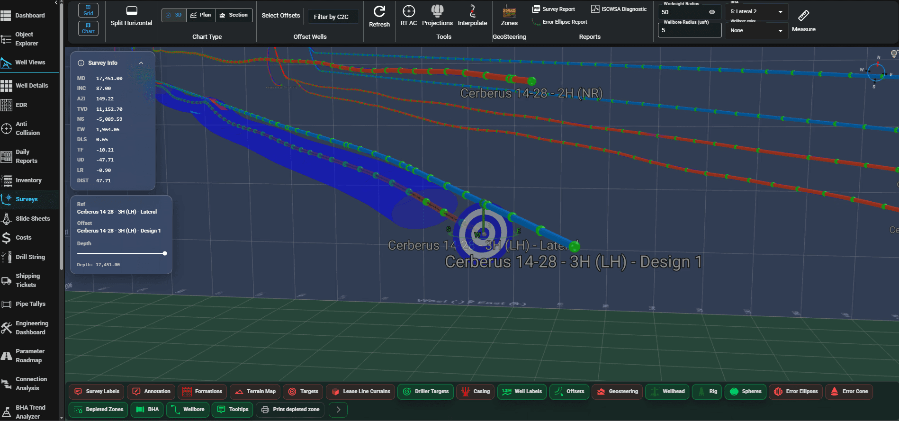Toggle Driller Targets display
This screenshot has height=421, width=899.
425,392
